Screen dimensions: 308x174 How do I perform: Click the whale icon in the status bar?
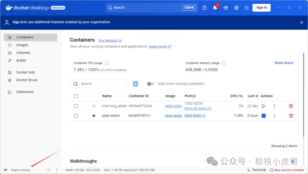tap(6, 170)
